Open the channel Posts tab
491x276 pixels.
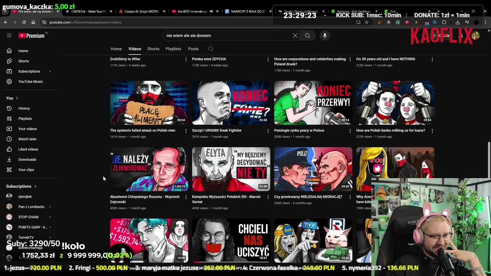pyautogui.click(x=193, y=49)
